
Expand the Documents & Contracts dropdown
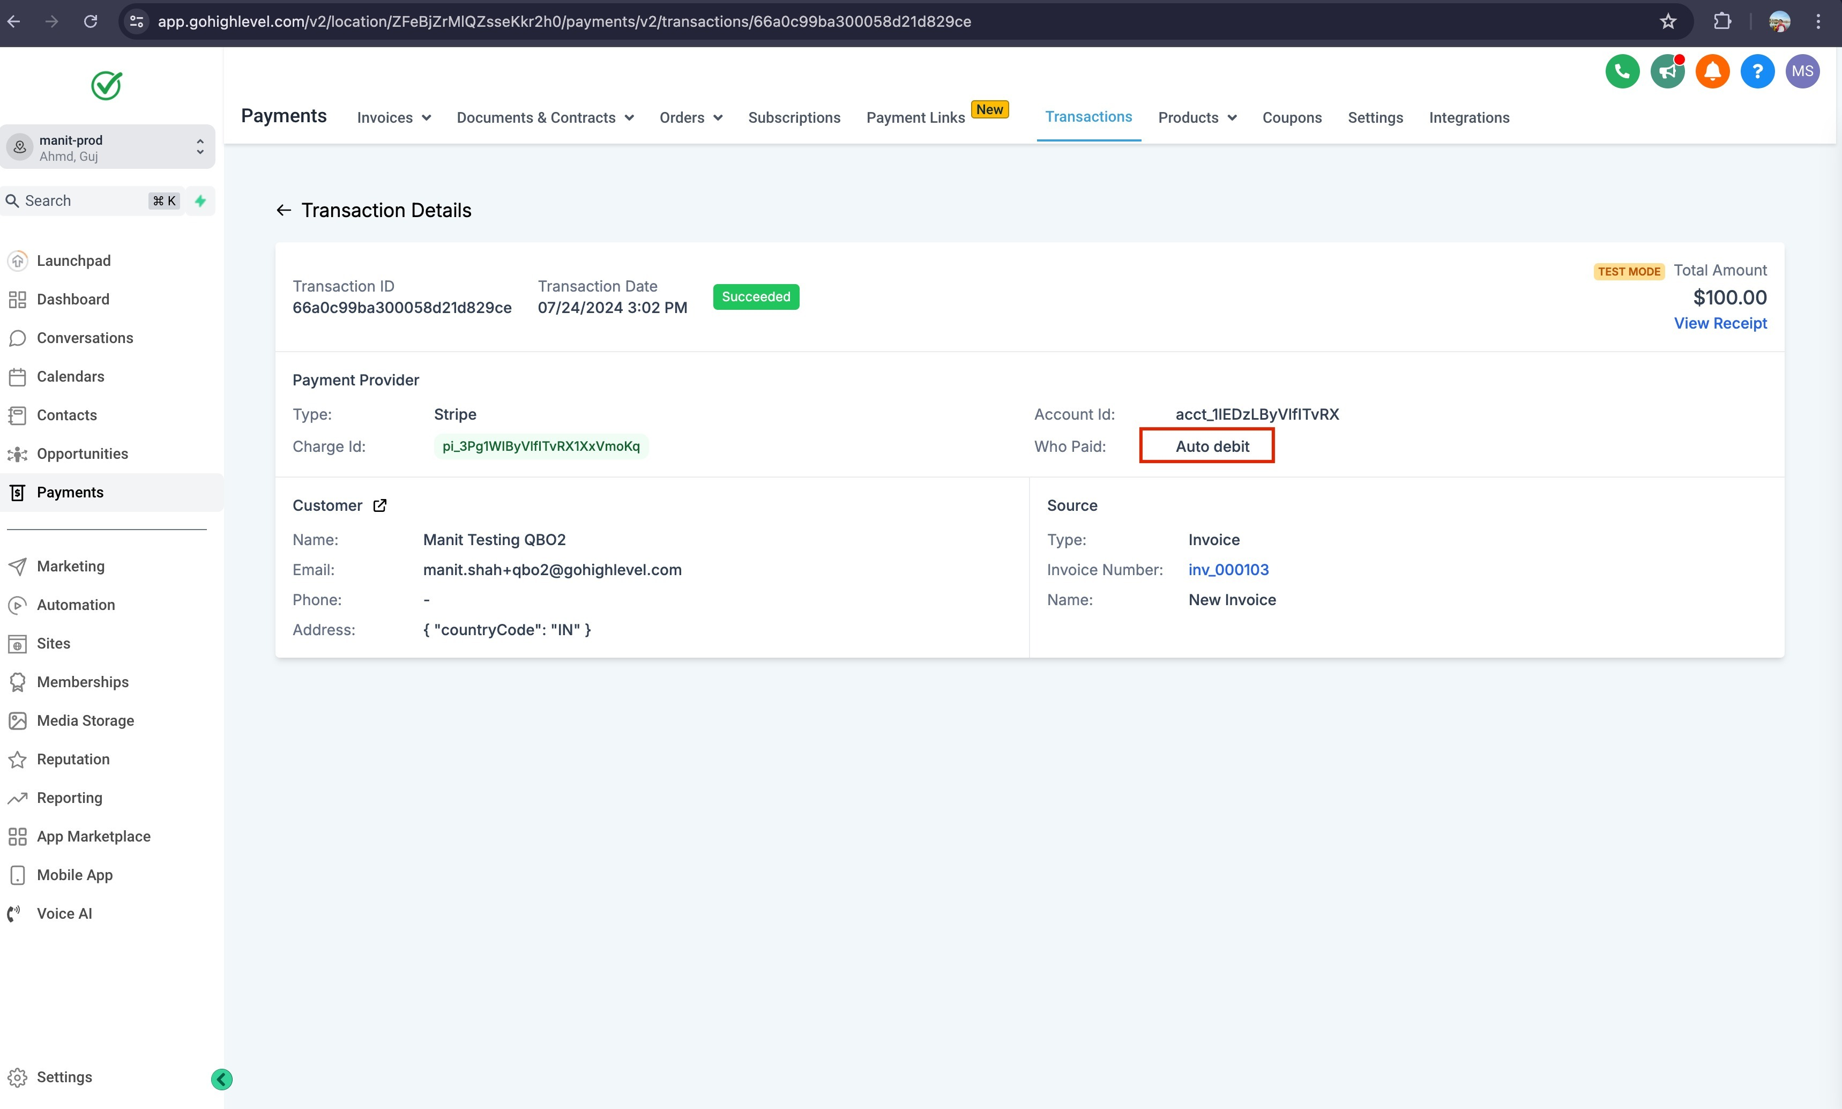(545, 118)
